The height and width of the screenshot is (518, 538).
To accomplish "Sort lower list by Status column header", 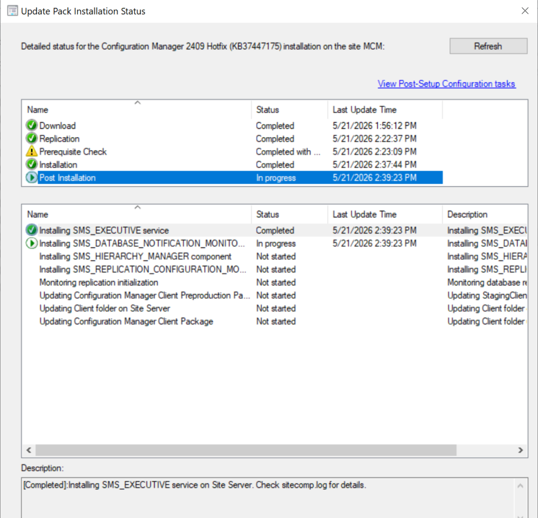I will (x=289, y=214).
